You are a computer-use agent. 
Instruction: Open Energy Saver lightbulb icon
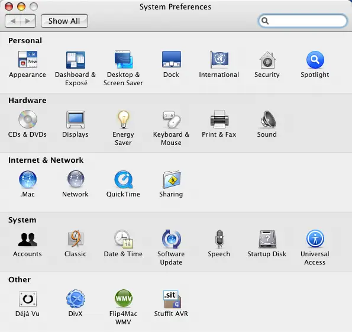point(124,120)
